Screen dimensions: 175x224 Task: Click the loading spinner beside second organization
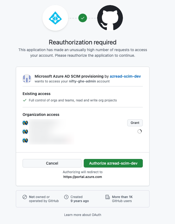pyautogui.click(x=139, y=131)
